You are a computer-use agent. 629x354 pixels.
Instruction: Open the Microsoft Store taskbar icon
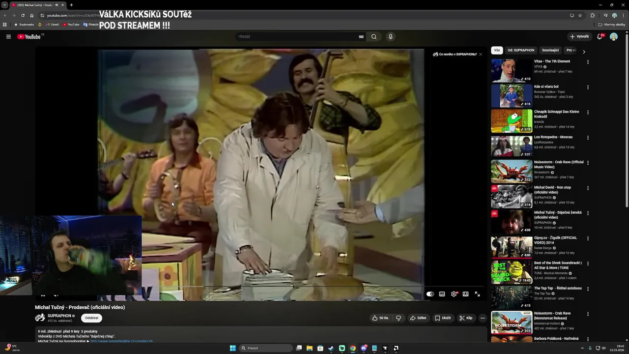(320, 348)
